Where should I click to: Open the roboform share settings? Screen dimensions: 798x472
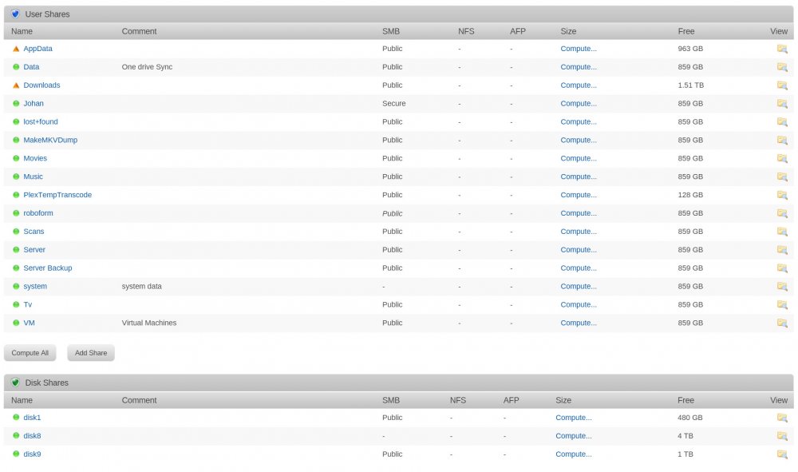coord(38,213)
